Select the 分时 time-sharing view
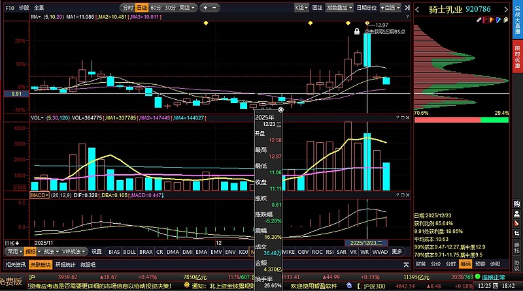This screenshot has height=291, width=523. pos(127,8)
